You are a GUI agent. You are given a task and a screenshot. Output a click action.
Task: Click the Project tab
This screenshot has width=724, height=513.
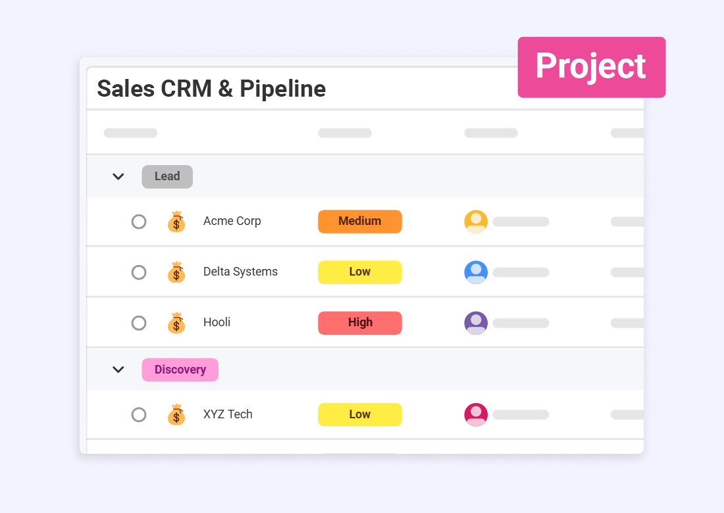point(590,66)
